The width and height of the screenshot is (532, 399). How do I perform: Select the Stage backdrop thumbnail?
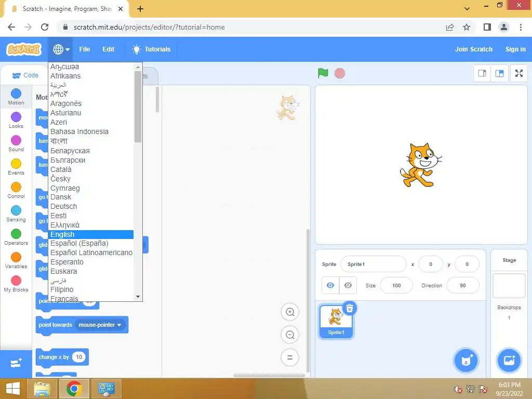(509, 286)
